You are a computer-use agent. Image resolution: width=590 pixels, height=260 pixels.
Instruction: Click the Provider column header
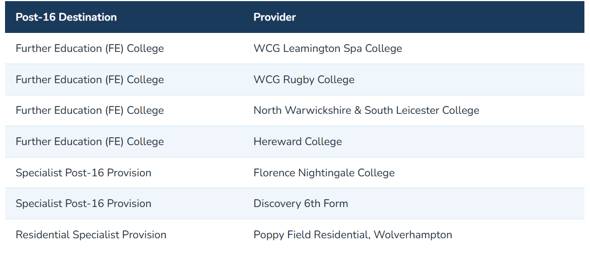tap(275, 17)
